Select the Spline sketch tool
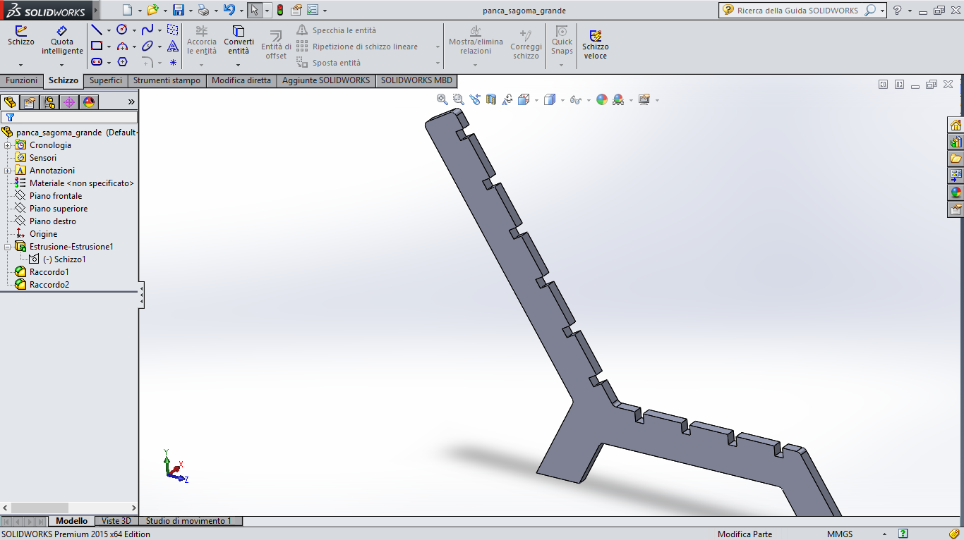This screenshot has height=540, width=964. click(147, 30)
